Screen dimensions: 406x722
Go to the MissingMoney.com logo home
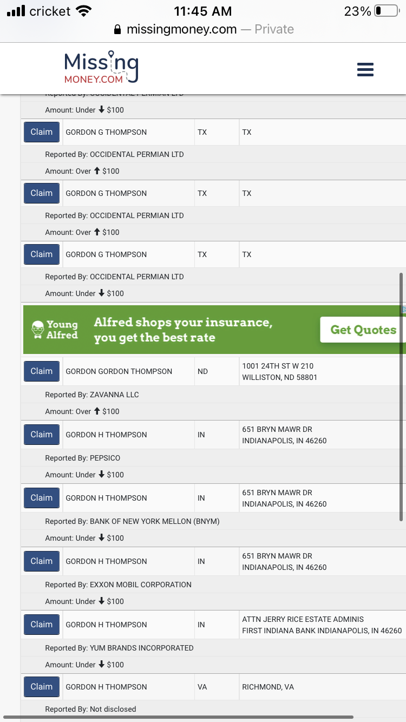point(101,68)
